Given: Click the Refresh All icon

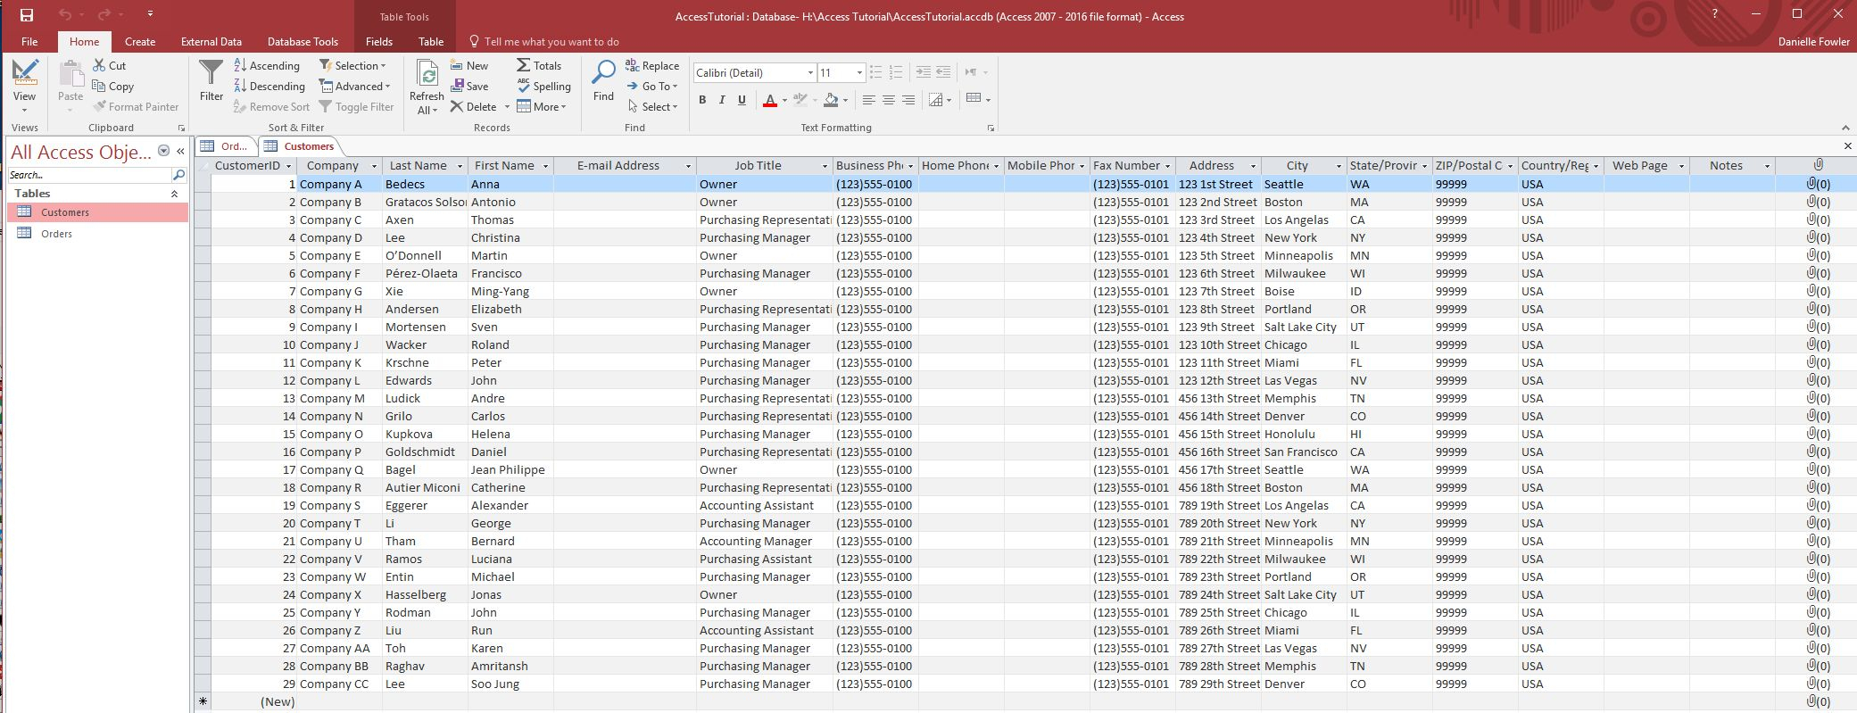Looking at the screenshot, I should tap(427, 75).
